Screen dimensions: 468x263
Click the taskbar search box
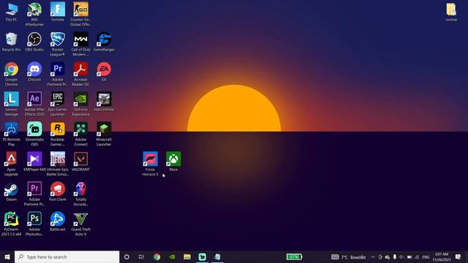[x=67, y=257]
